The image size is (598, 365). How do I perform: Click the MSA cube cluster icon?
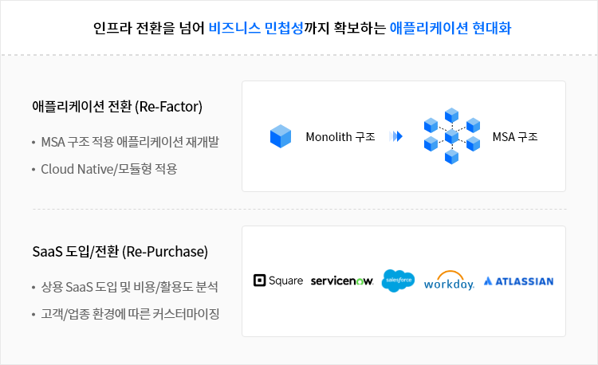452,136
